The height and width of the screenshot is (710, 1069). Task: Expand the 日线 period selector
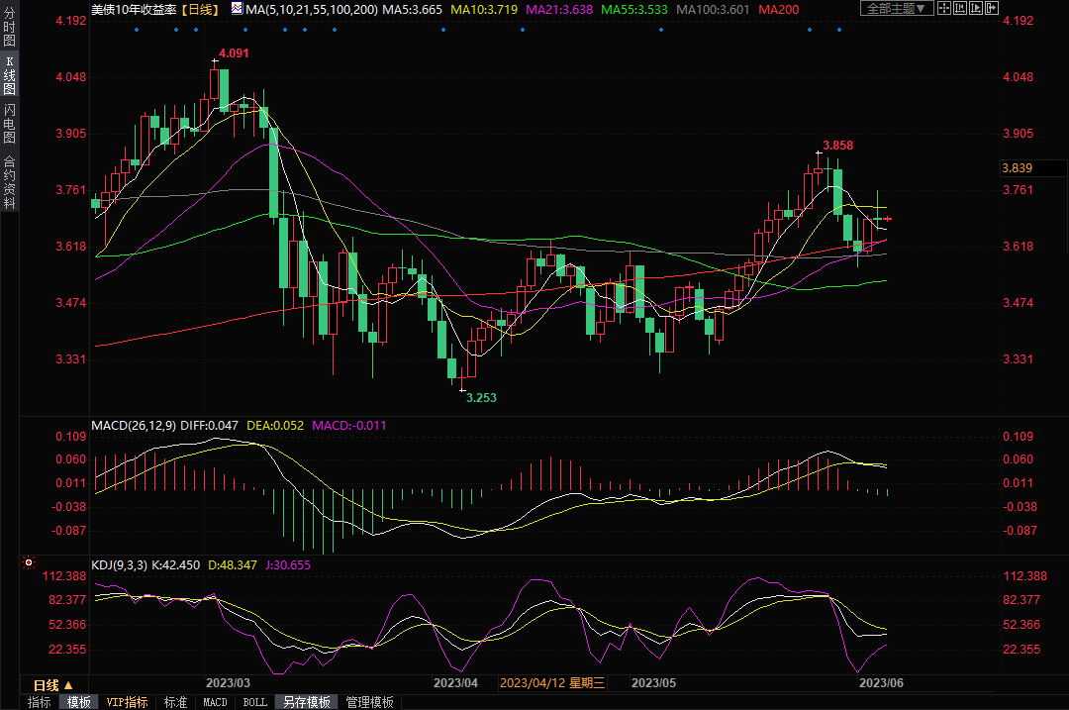click(x=53, y=684)
